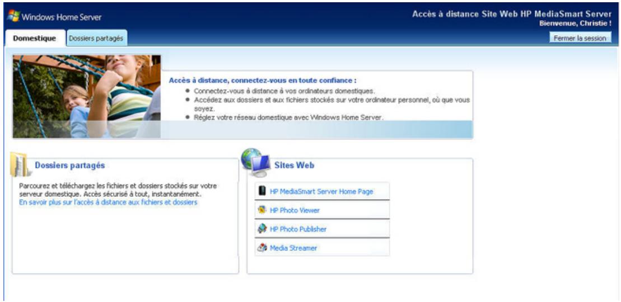The width and height of the screenshot is (621, 302).
Task: Click the HP Photo Viewer icon
Action: point(262,210)
